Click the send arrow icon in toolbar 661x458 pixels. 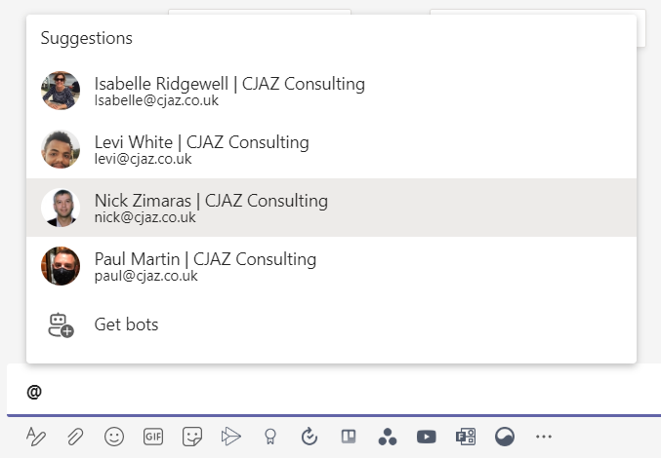point(231,437)
